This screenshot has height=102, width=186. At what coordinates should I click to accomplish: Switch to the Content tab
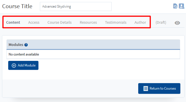(x=13, y=22)
